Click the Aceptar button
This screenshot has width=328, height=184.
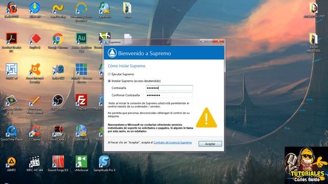pos(210,144)
